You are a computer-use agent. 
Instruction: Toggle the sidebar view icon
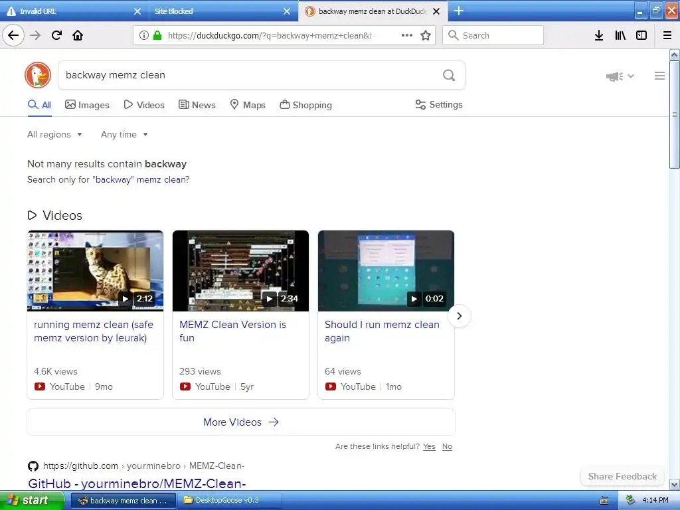tap(641, 35)
